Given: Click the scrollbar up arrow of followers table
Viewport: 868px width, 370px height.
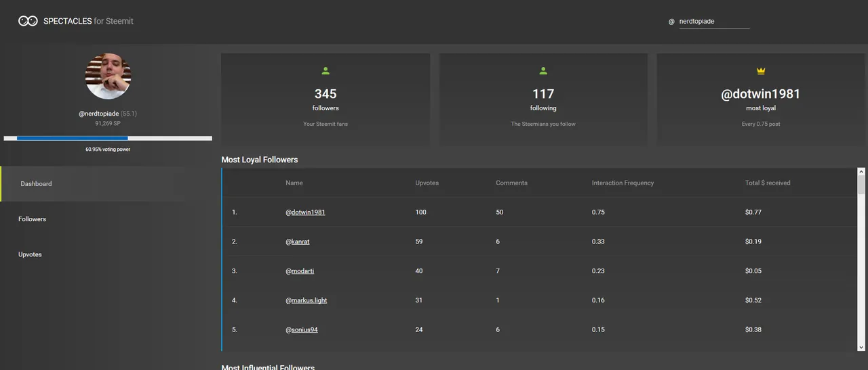Looking at the screenshot, I should (861, 172).
